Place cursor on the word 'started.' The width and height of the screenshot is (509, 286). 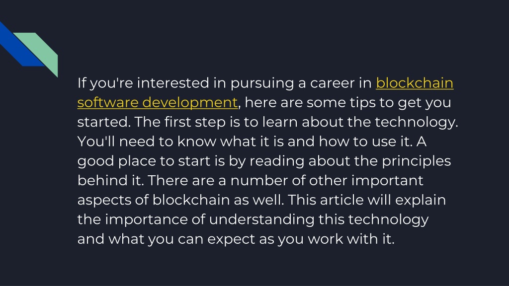(104, 122)
